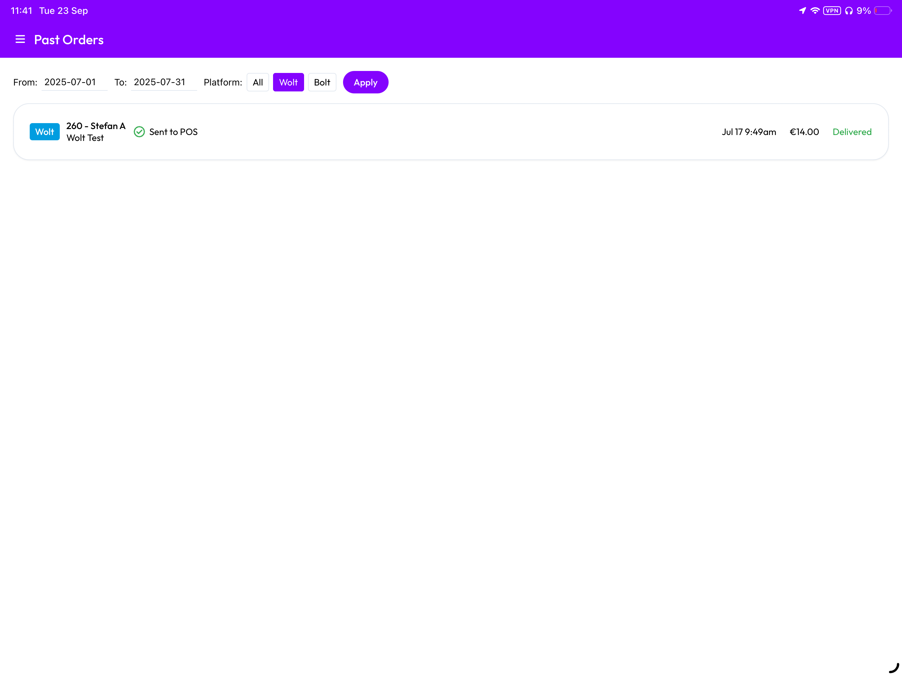Click the Past Orders page title
The image size is (902, 676).
pyautogui.click(x=69, y=40)
